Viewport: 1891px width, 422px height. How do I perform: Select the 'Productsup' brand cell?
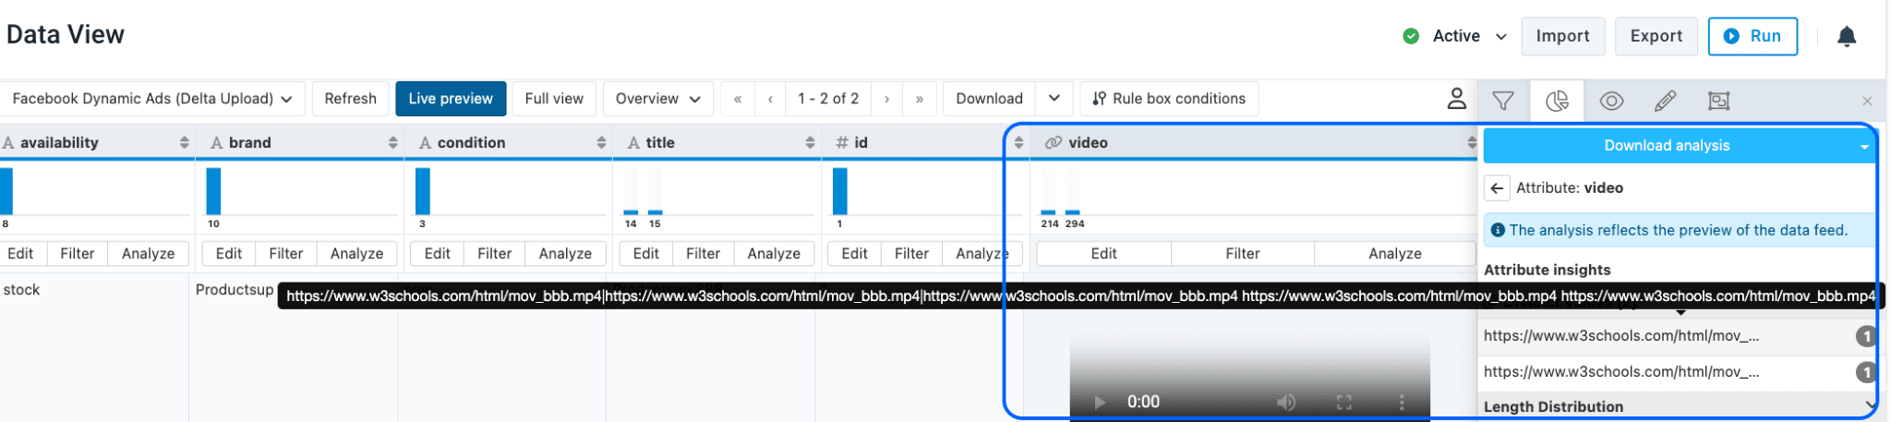[235, 290]
